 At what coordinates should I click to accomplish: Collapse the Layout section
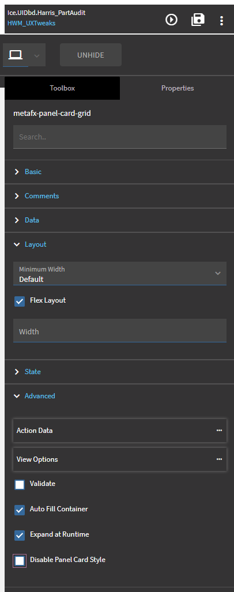[119, 244]
